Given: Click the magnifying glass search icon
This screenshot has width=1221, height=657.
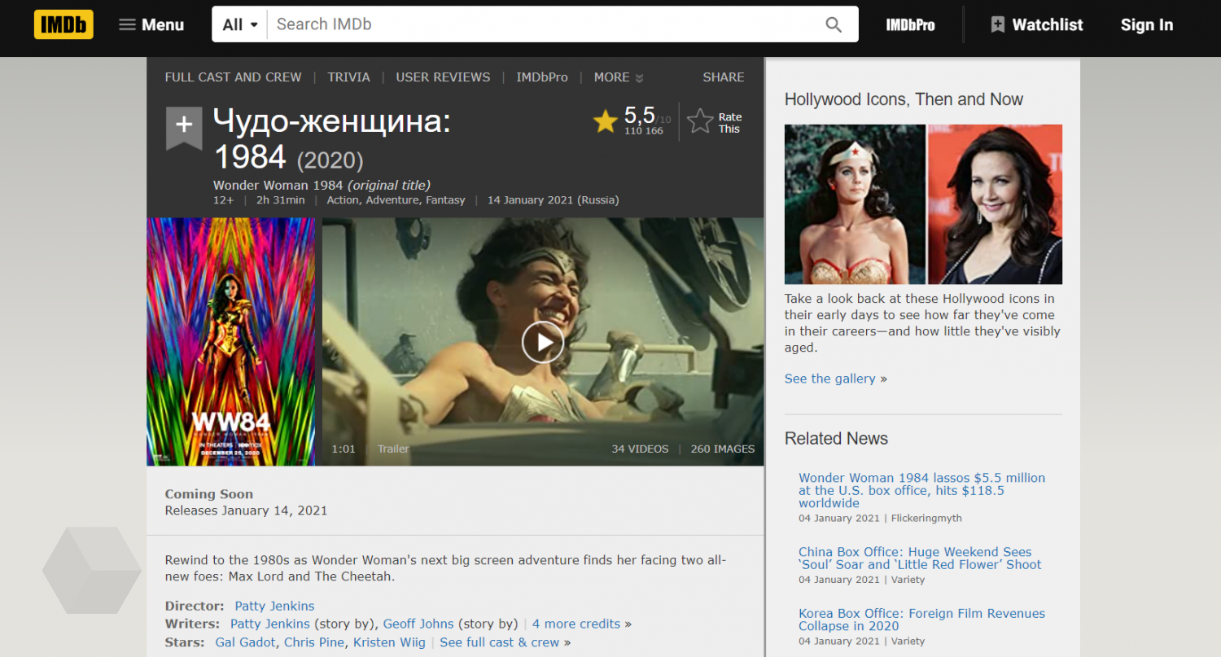Looking at the screenshot, I should pos(834,24).
